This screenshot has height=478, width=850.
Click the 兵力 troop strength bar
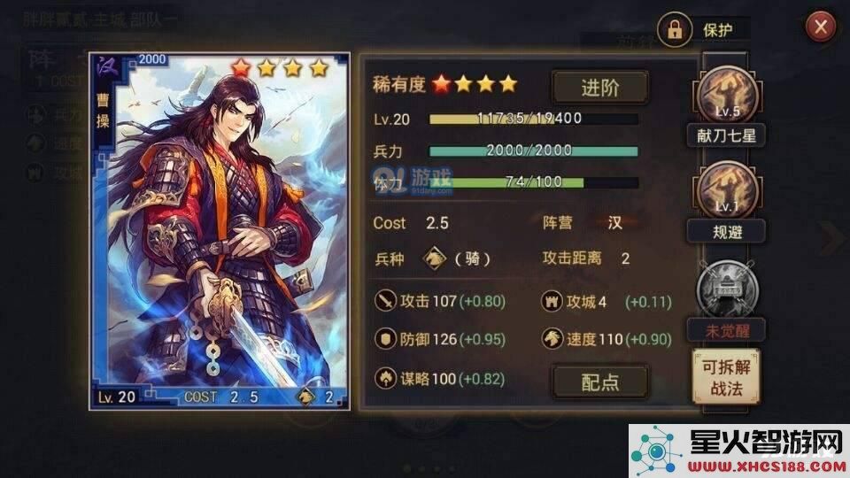click(533, 150)
